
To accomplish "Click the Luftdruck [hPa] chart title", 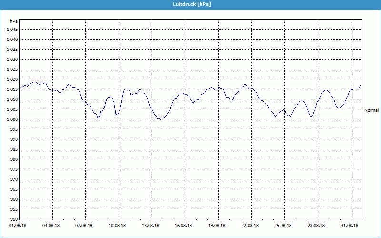I will pos(190,4).
